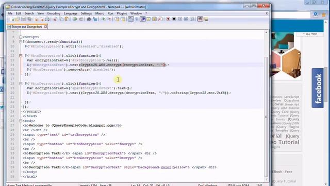Click the Zoom Out toolbar icon

(109, 19)
